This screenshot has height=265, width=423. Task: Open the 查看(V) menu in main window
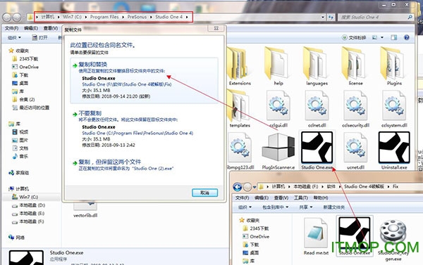[51, 28]
